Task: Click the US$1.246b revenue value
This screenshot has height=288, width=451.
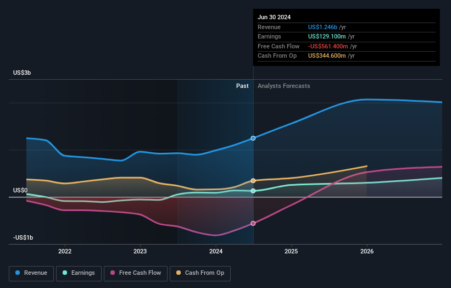Action: click(x=322, y=27)
